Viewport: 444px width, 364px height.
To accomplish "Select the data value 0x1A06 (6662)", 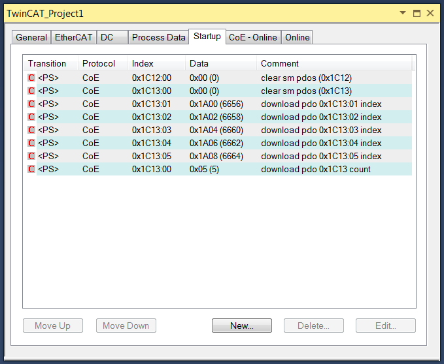I will [x=216, y=143].
